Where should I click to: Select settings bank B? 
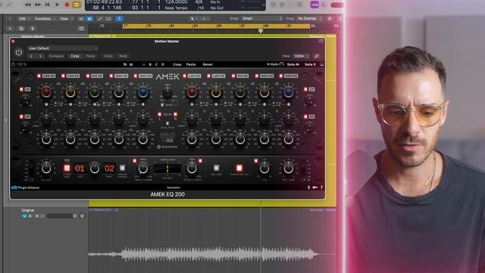(150, 64)
